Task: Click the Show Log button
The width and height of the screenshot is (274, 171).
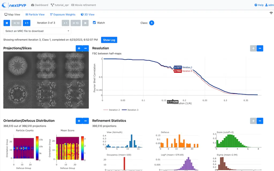Action: (x=109, y=40)
